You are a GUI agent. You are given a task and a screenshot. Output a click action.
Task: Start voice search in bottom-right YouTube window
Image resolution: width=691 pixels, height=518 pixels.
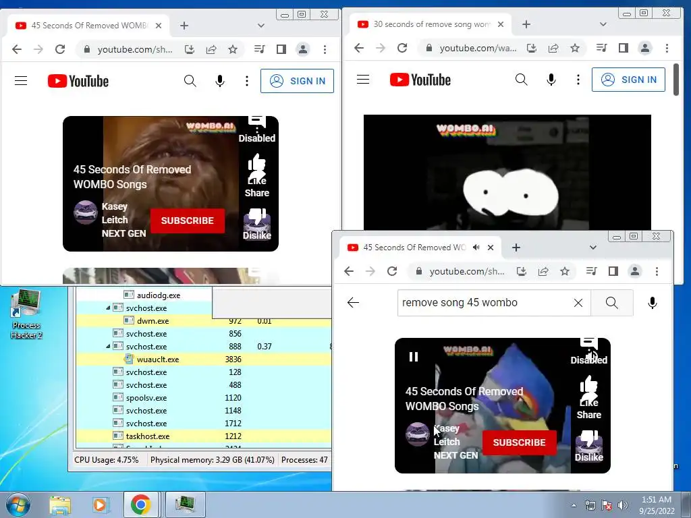[653, 303]
